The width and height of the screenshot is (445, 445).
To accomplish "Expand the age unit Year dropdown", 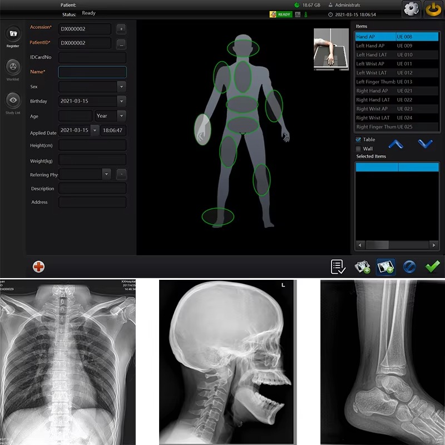I will (121, 116).
